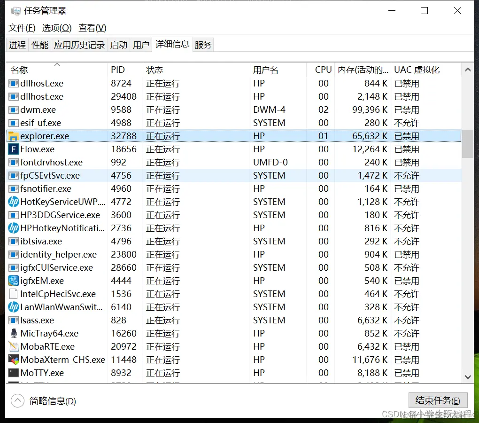Click the ibtsiva.exe process icon
Screen dimensions: 479x423
coord(13,241)
